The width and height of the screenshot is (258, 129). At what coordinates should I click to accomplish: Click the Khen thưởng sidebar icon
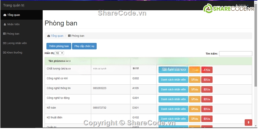(x=4, y=53)
